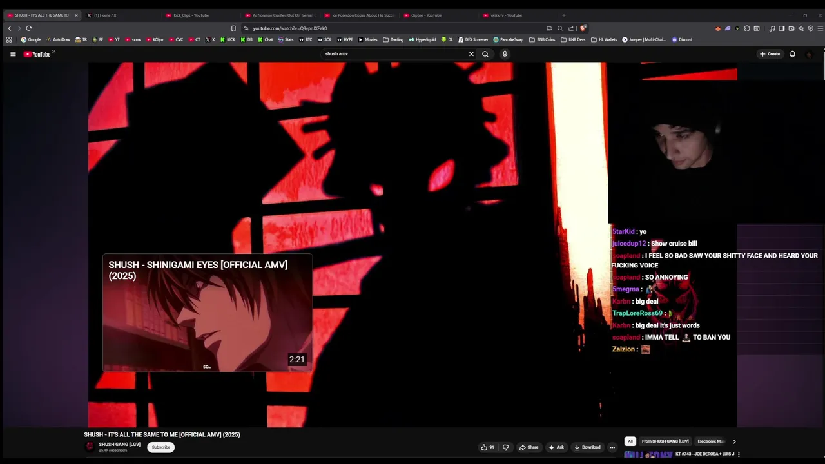The width and height of the screenshot is (825, 464).
Task: Open the Brave VPN shield icon
Action: coord(811,28)
